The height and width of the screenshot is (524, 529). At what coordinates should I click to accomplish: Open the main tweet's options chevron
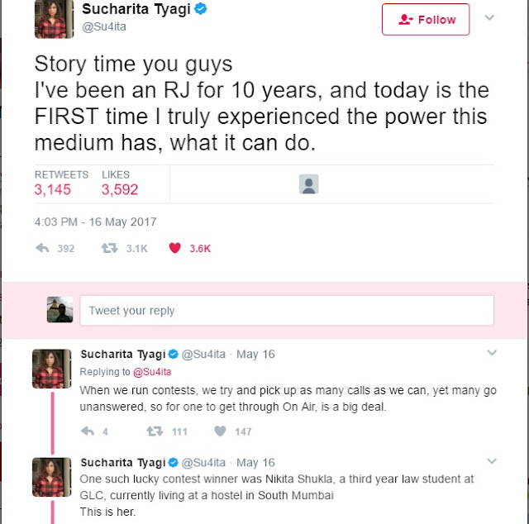[489, 17]
